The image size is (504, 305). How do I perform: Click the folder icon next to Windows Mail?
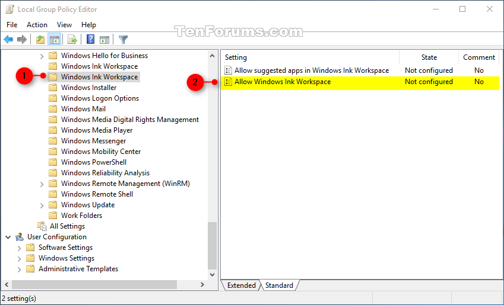(53, 109)
